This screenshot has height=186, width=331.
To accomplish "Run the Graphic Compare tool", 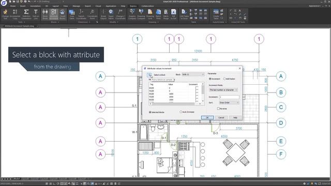I will (x=132, y=14).
